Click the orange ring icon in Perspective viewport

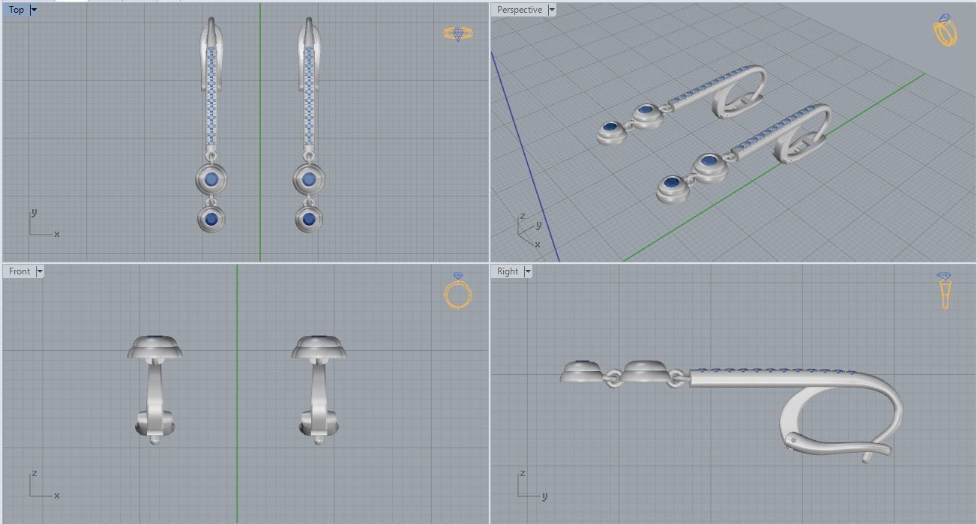coord(946,30)
